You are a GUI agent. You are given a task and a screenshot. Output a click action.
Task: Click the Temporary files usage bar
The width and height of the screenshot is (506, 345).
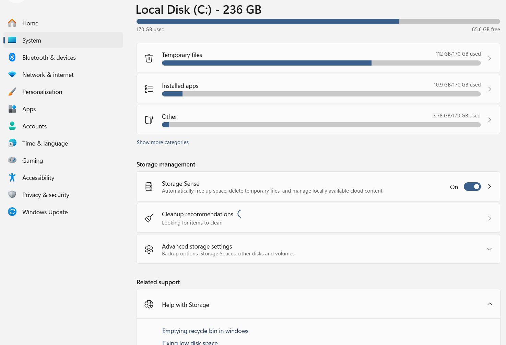coord(321,63)
